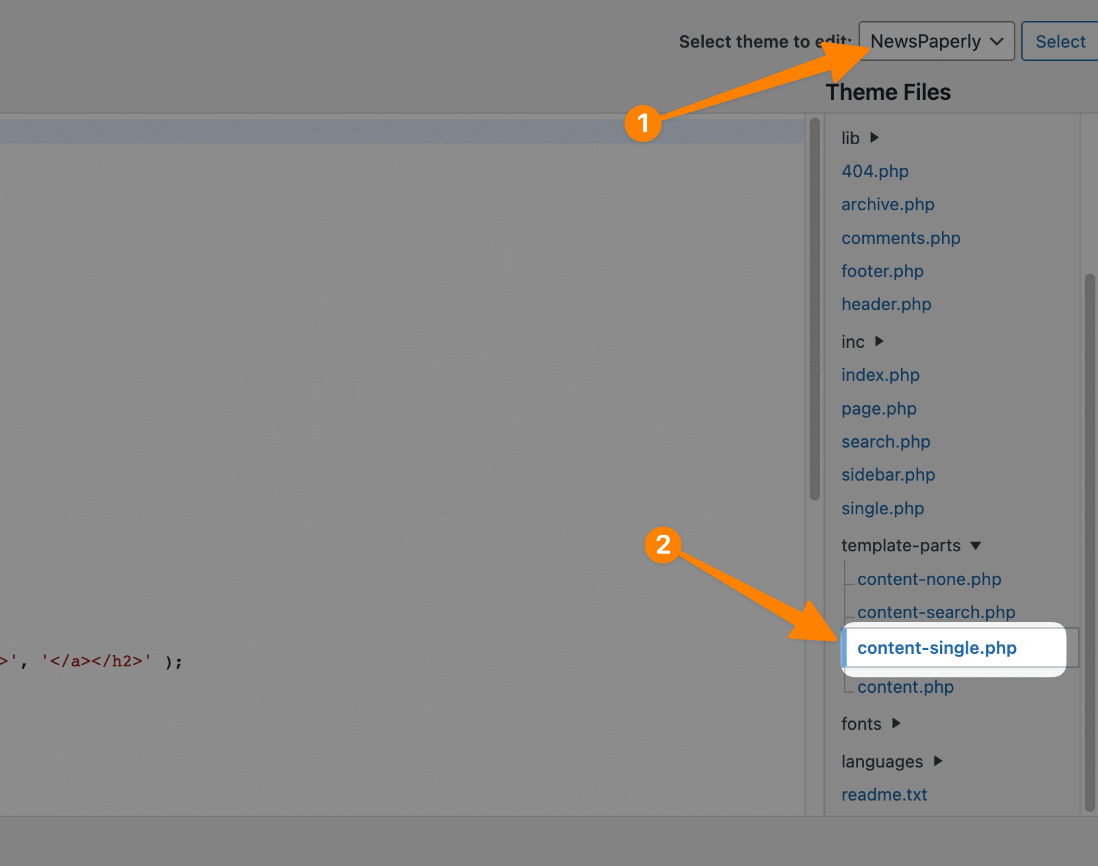1098x866 pixels.
Task: Select the index.php file
Action: 880,375
